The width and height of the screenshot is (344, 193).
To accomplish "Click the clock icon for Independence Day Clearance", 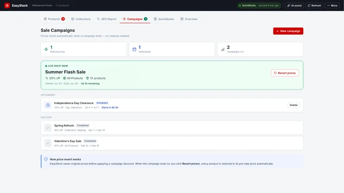I will pos(48,105).
